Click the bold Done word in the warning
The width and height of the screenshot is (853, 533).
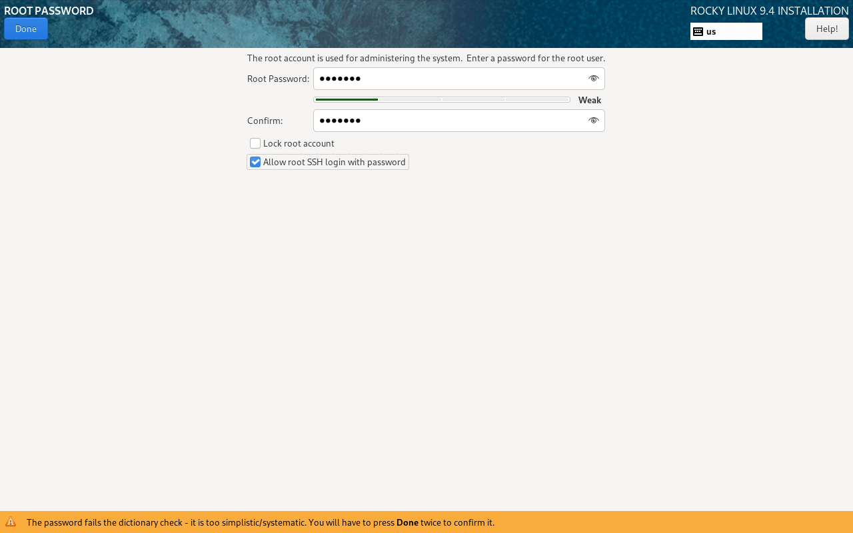[409, 522]
